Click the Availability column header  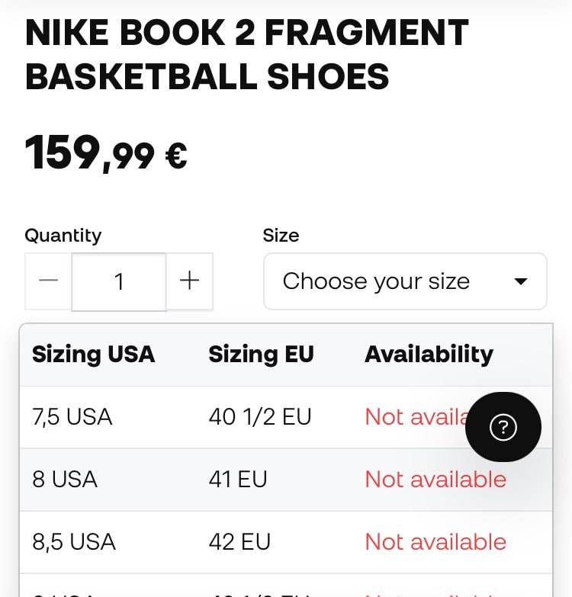pyautogui.click(x=429, y=355)
